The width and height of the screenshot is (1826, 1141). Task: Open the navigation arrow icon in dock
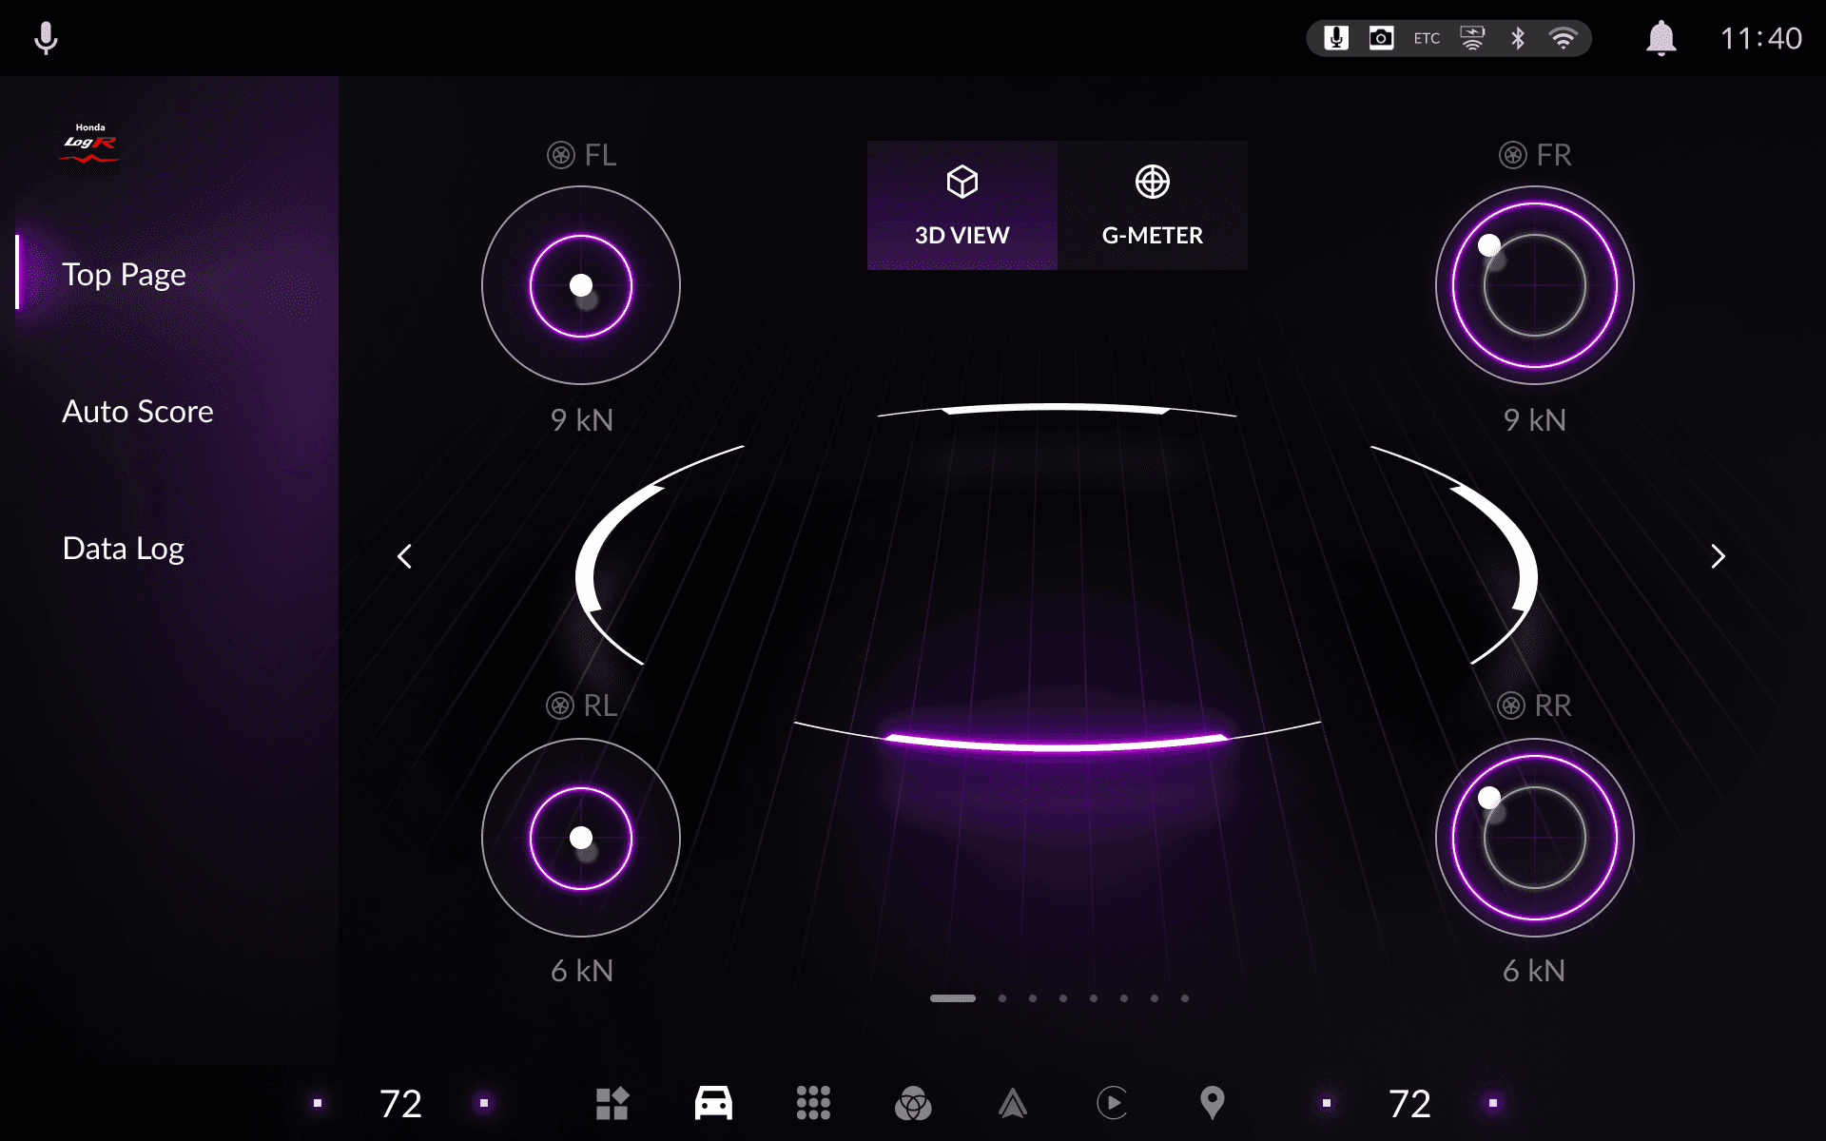click(1013, 1103)
